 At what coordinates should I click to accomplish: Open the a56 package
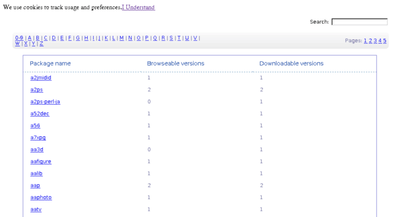35,126
